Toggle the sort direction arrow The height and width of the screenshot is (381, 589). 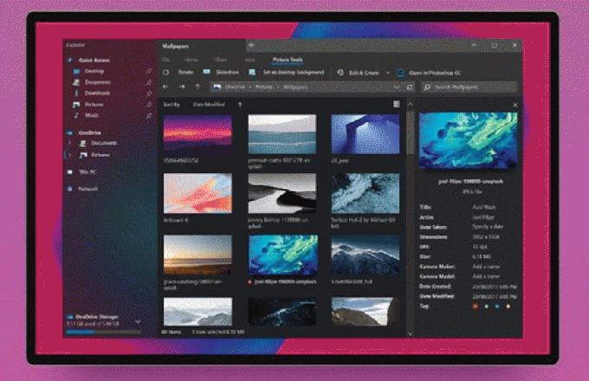pos(240,104)
